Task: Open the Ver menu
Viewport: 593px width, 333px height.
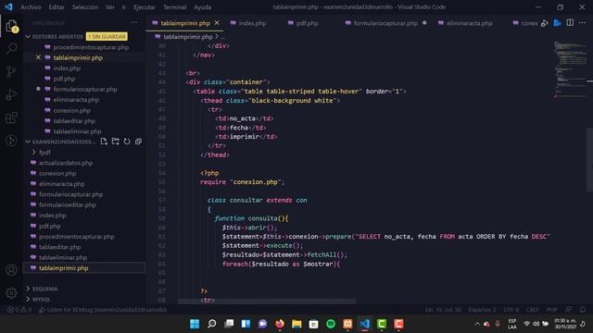Action: click(x=110, y=7)
